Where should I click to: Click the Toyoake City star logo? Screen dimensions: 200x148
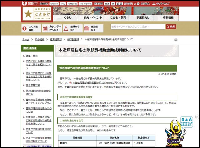click(x=28, y=13)
